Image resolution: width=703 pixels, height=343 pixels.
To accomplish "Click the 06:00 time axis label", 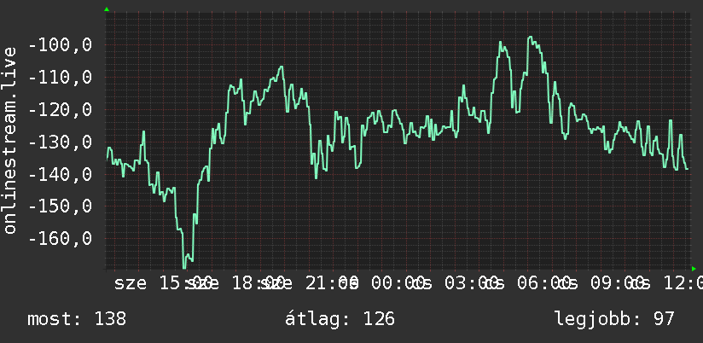I will [543, 283].
